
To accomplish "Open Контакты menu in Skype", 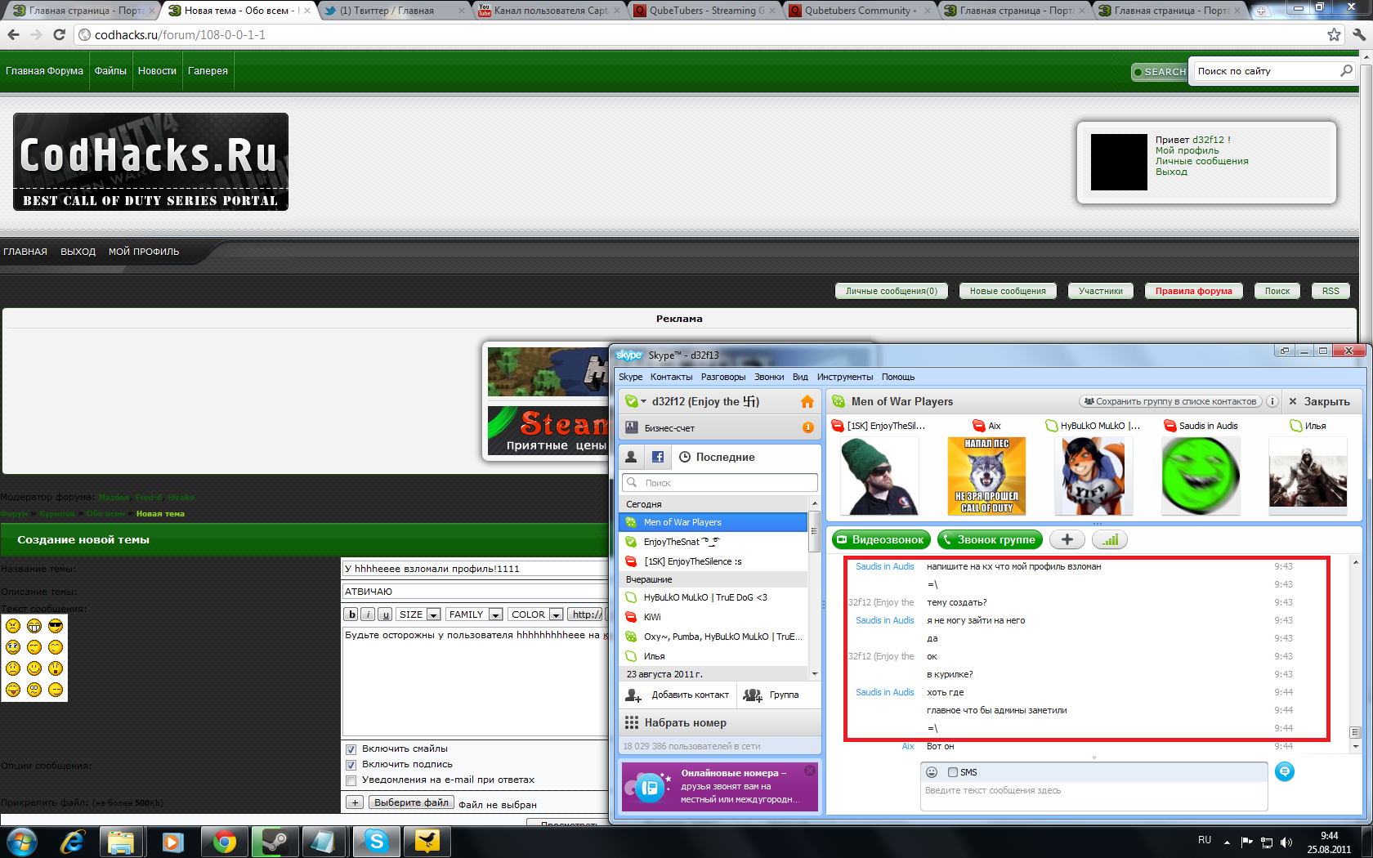I will point(671,377).
